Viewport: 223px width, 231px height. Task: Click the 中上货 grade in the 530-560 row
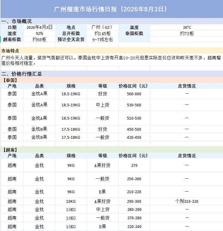103,105
